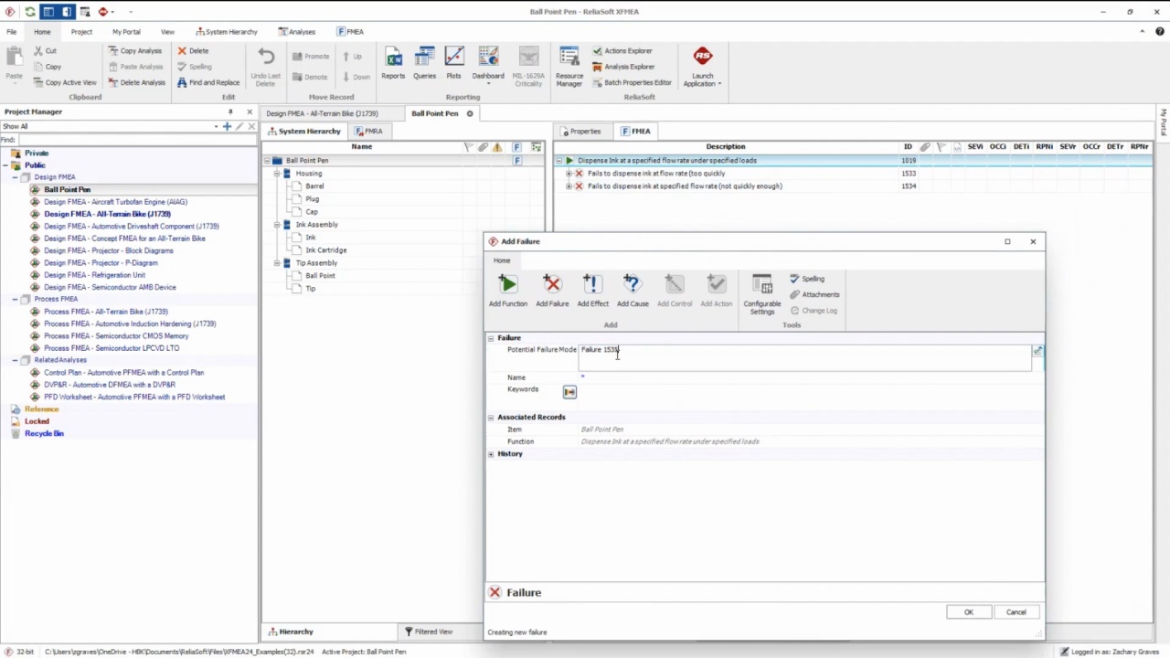Click Cancel in Add Failure dialog
This screenshot has width=1170, height=658.
point(1016,612)
